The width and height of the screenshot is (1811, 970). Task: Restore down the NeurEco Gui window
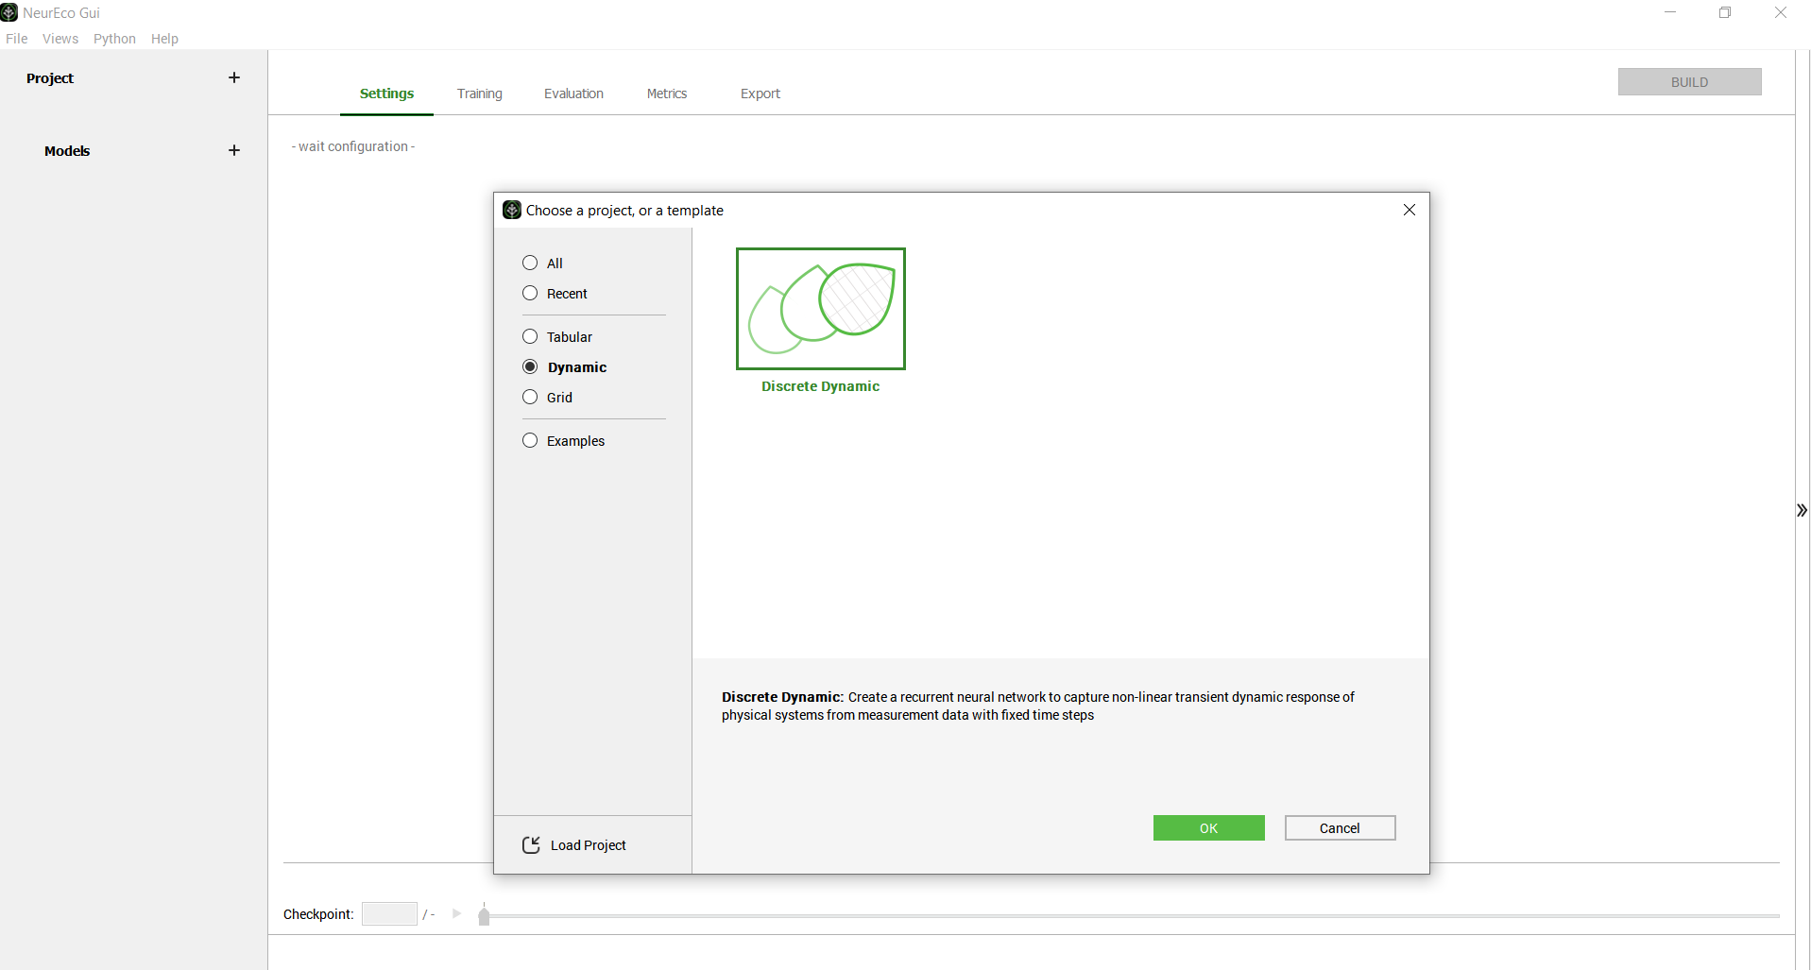pyautogui.click(x=1725, y=12)
